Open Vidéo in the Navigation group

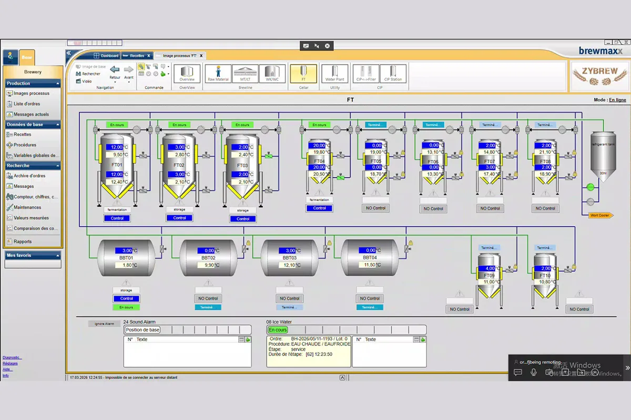(x=83, y=81)
